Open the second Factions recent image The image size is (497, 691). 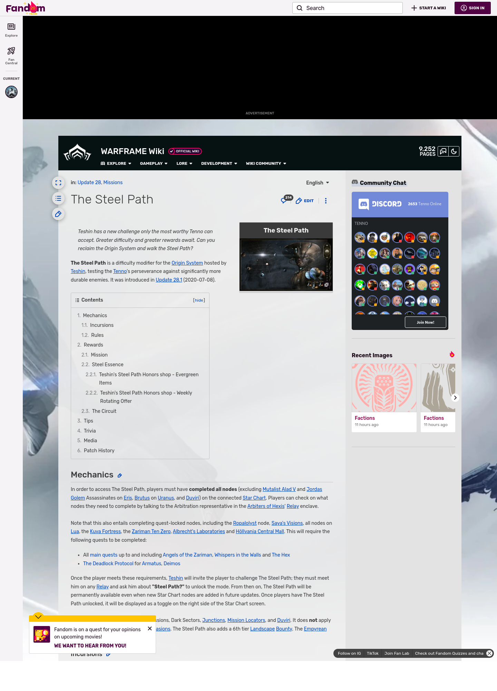438,388
